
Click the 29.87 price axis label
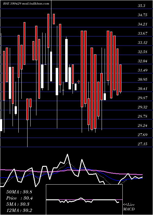(143, 98)
